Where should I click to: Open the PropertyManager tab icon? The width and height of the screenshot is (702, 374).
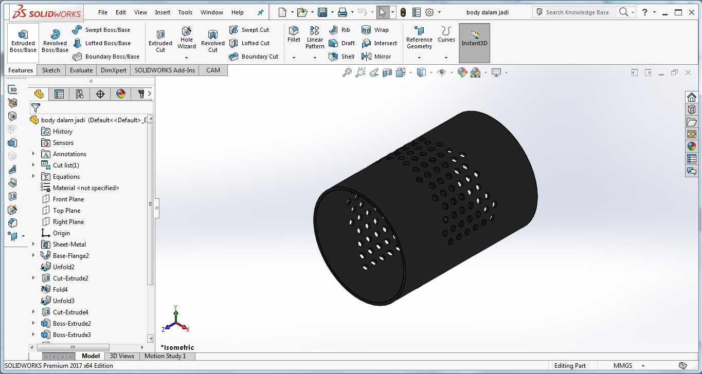[x=59, y=94]
